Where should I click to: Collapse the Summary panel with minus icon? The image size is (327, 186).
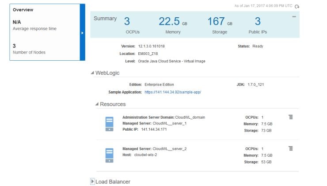pyautogui.click(x=294, y=16)
